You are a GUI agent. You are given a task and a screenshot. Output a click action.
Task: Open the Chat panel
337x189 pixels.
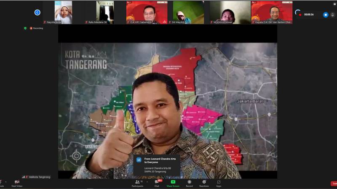(157, 183)
